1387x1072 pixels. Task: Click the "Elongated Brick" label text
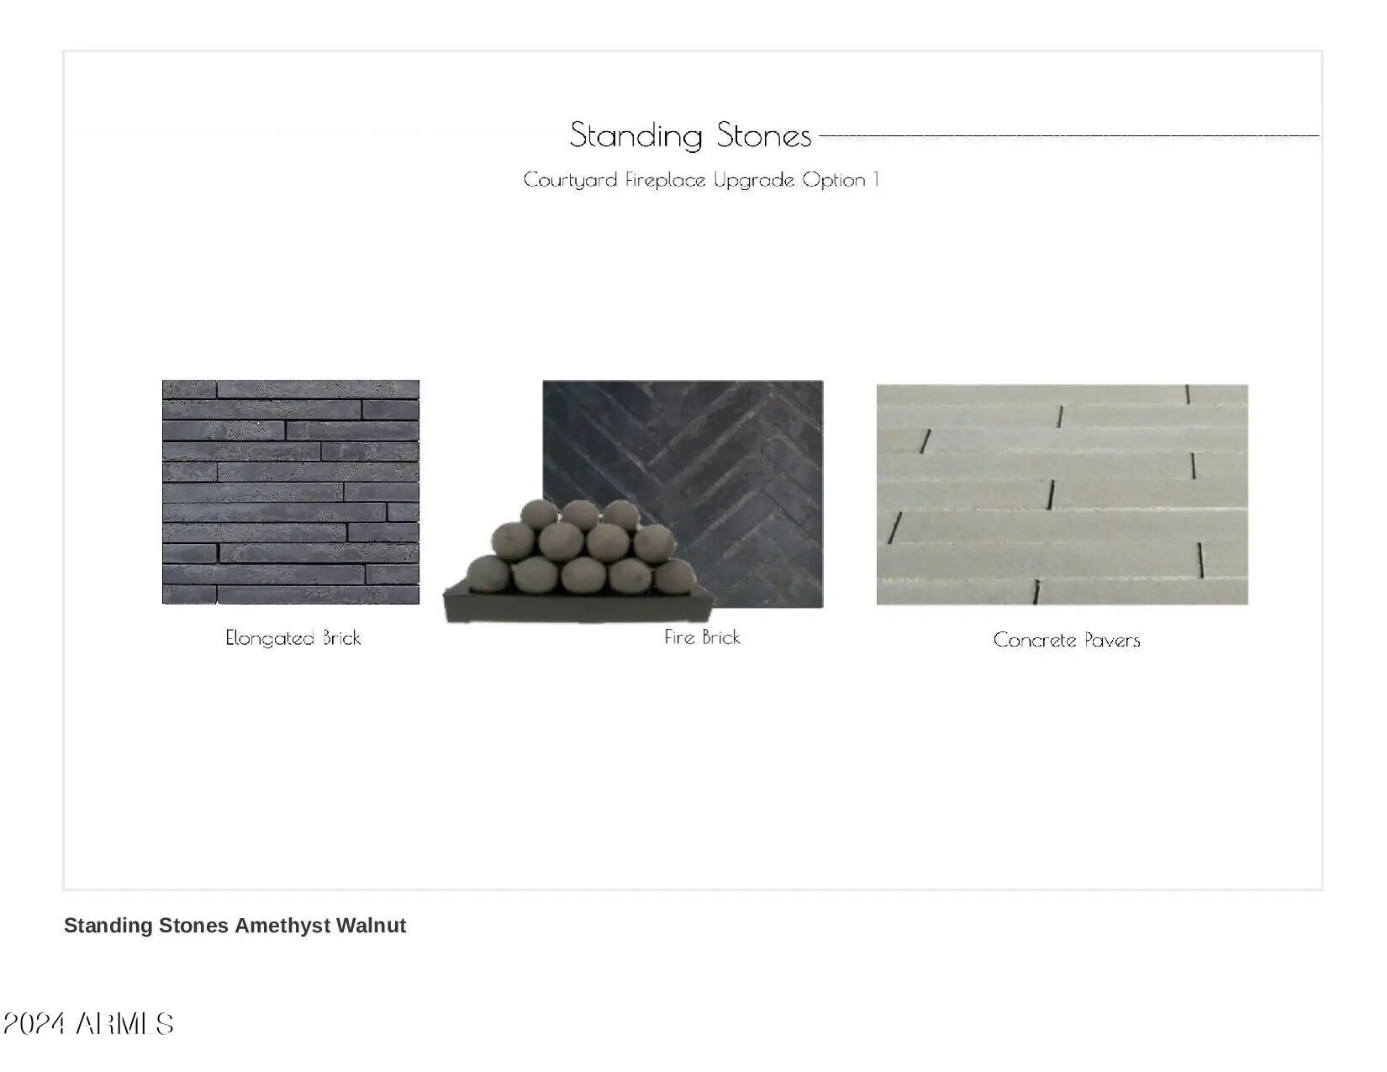[x=293, y=638]
